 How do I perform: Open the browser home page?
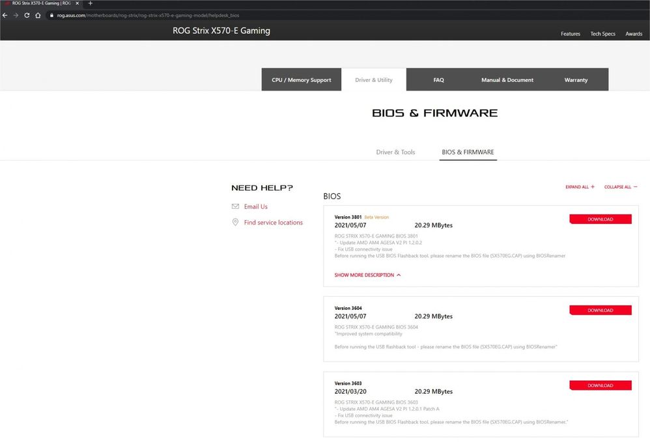click(x=38, y=16)
